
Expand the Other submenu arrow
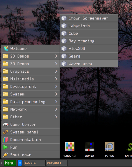(56, 117)
